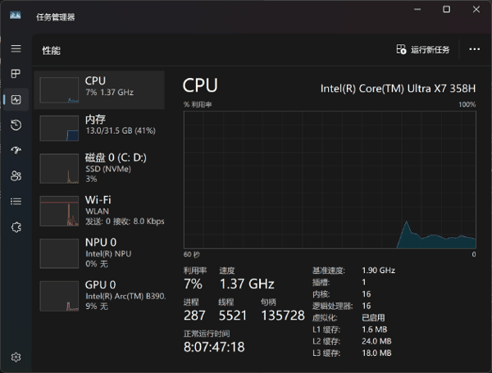Select the Wi-Fi WLAN entry
Image resolution: width=492 pixels, height=373 pixels.
coord(99,210)
